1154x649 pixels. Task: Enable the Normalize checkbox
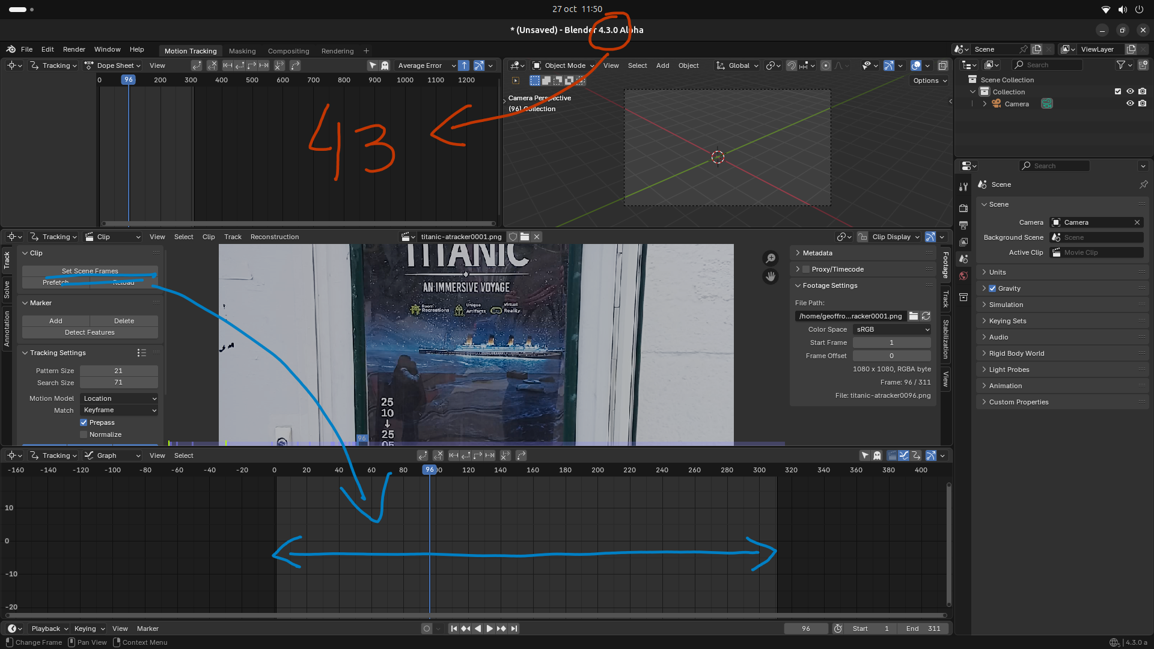[x=84, y=434]
